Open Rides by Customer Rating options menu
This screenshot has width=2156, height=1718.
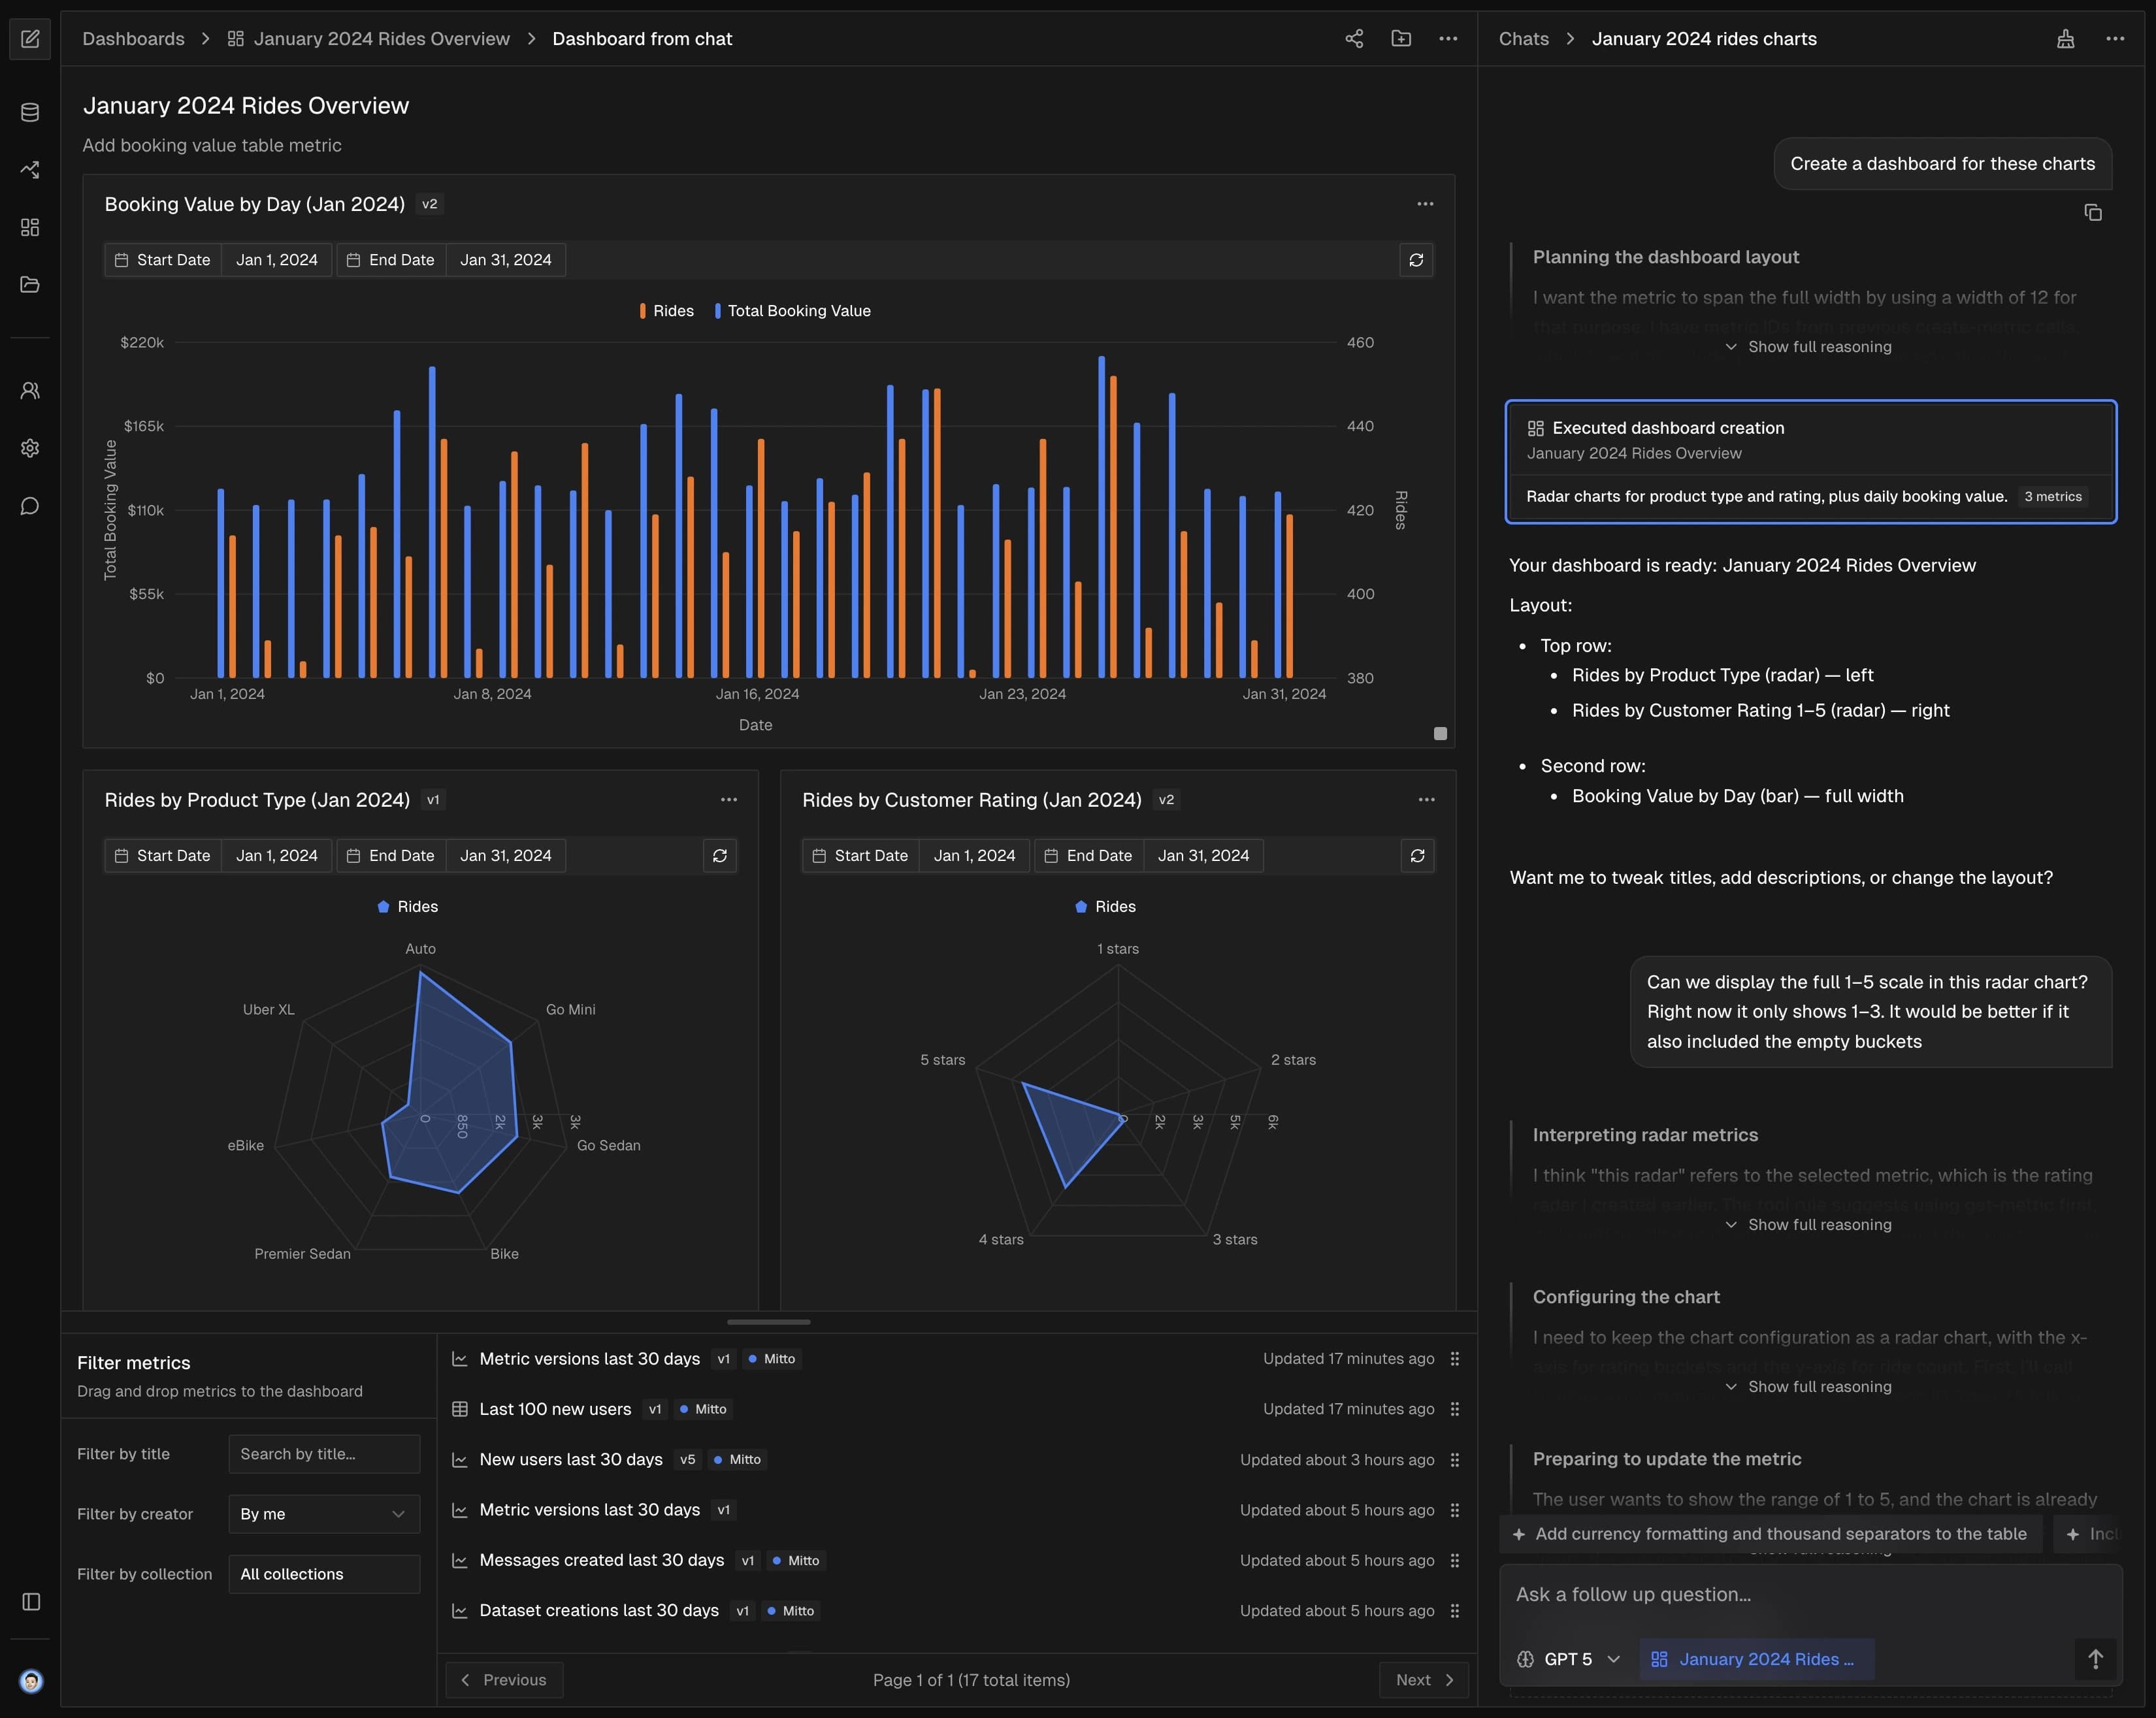pyautogui.click(x=1426, y=800)
